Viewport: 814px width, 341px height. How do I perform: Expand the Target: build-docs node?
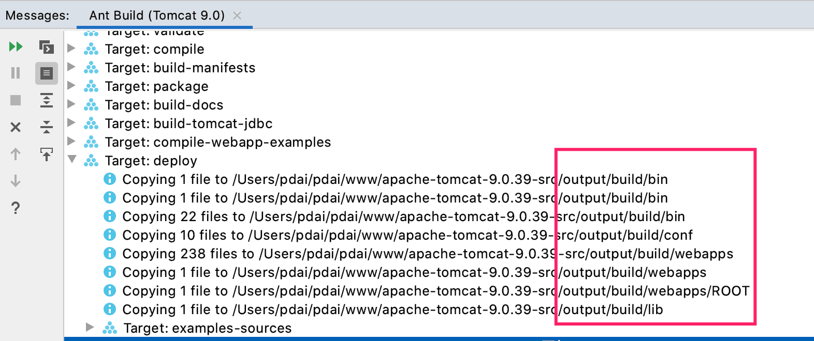pyautogui.click(x=71, y=104)
